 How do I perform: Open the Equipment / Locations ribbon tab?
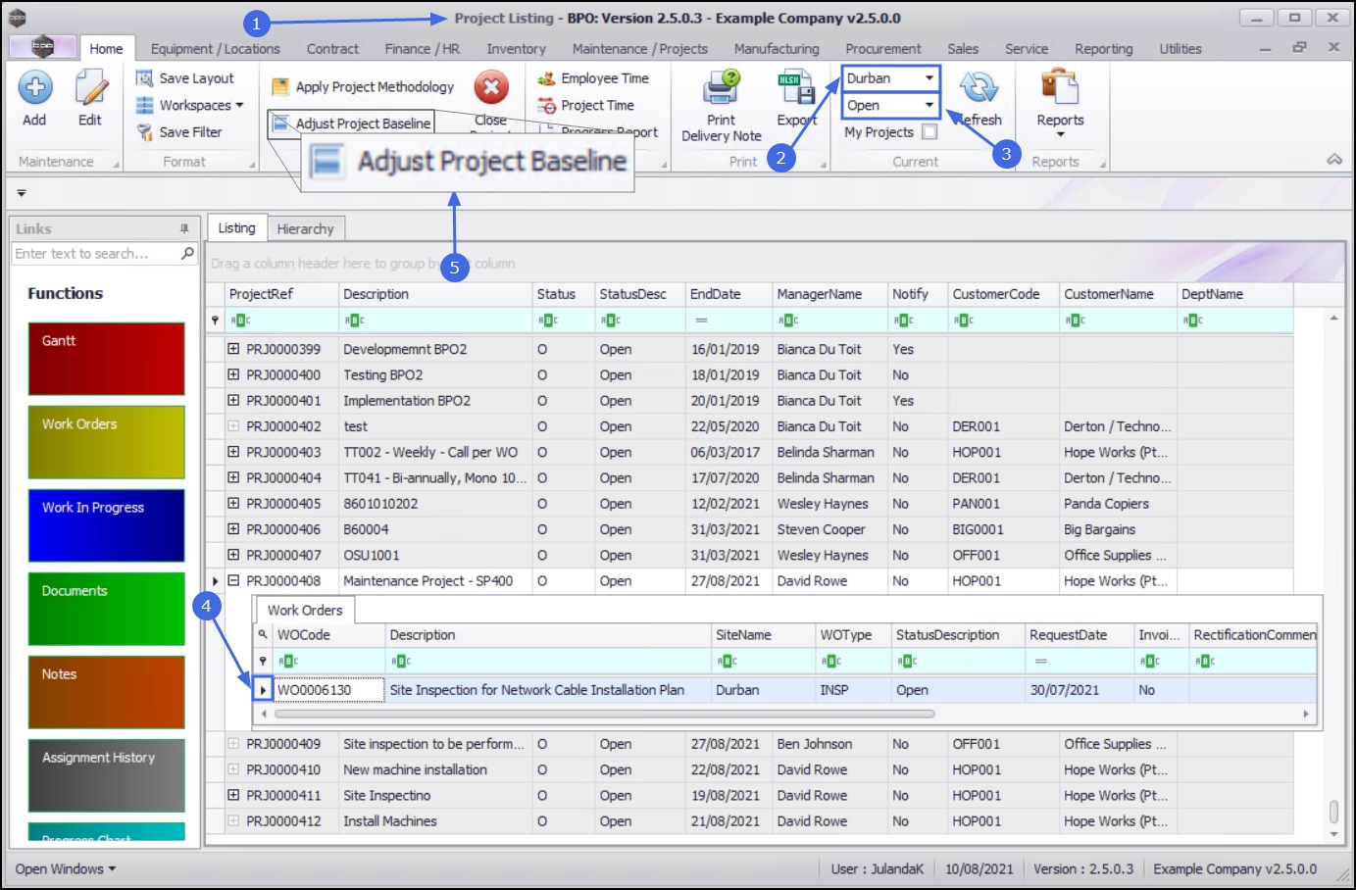(215, 49)
